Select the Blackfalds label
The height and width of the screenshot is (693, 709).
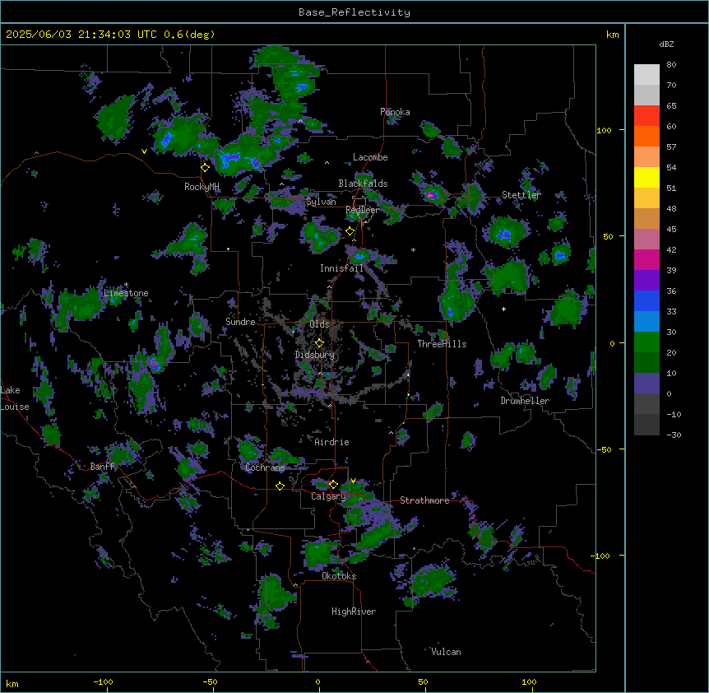pos(363,184)
